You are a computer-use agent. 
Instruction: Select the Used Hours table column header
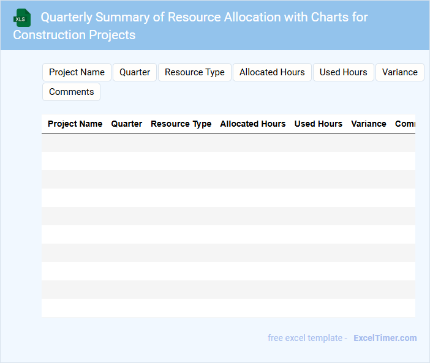click(318, 124)
